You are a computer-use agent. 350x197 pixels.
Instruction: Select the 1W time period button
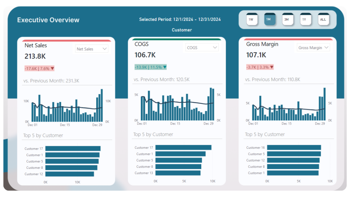click(252, 19)
